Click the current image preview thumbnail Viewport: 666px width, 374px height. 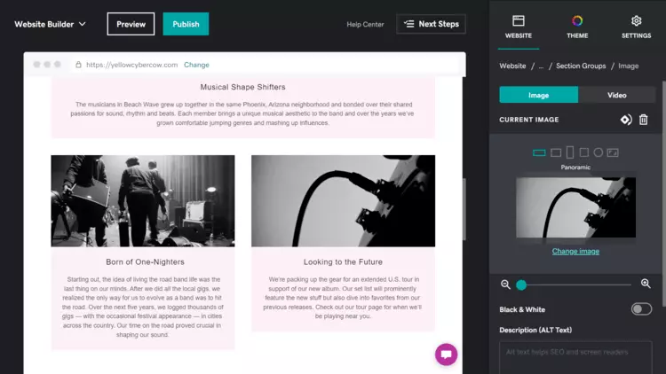coord(575,207)
